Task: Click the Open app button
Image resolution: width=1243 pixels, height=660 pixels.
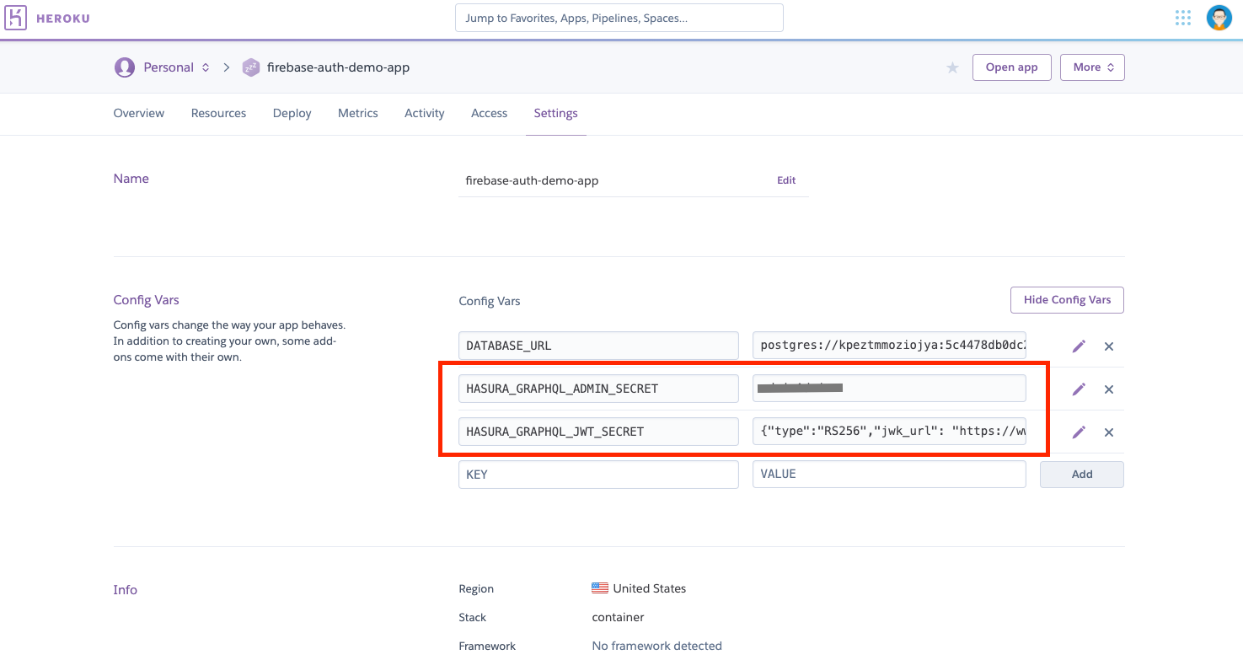Action: [x=1011, y=67]
